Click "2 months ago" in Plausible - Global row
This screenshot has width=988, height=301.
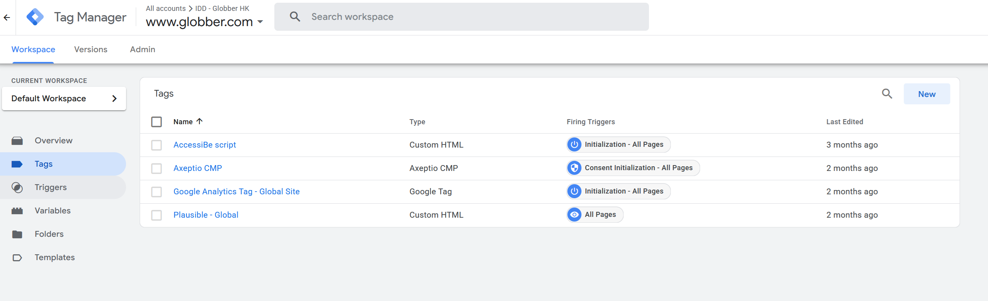point(852,215)
